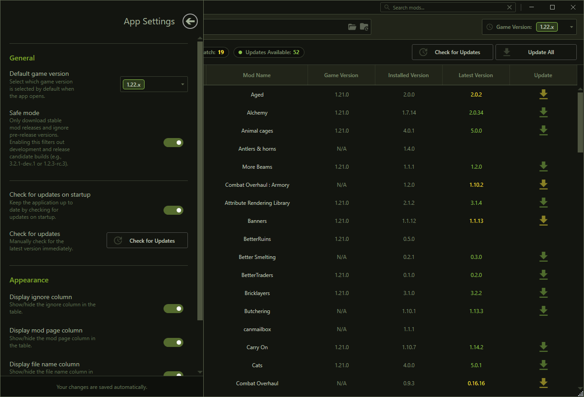
Task: Click Update All button
Action: (536, 52)
